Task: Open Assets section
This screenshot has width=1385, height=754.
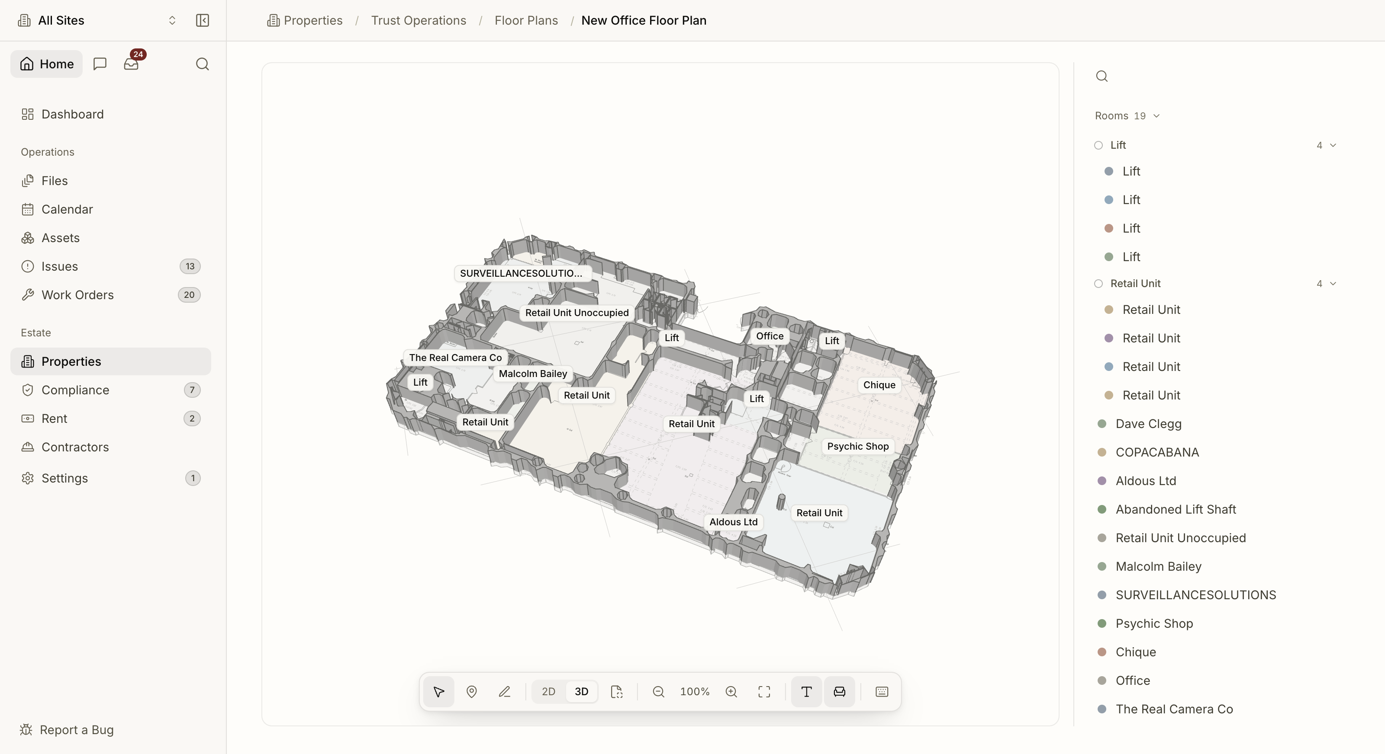Action: point(111,238)
